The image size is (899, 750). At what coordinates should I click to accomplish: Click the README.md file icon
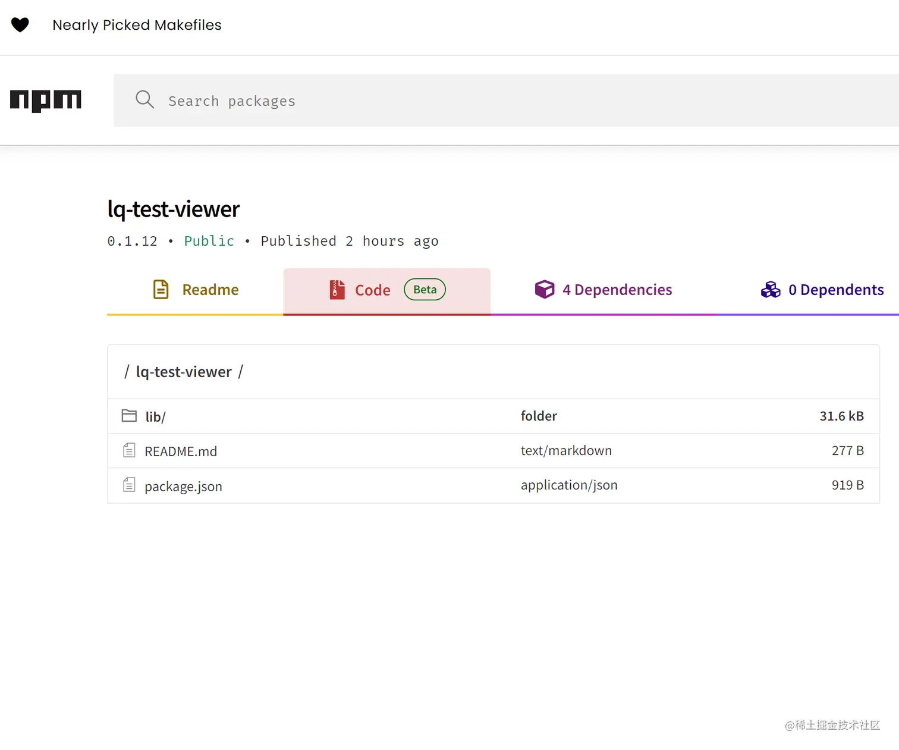129,450
